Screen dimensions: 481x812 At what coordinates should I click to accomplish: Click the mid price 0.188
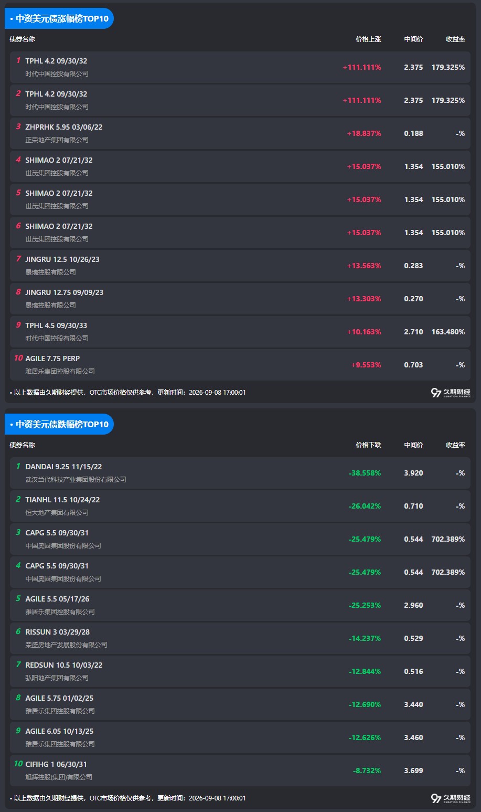pos(413,133)
